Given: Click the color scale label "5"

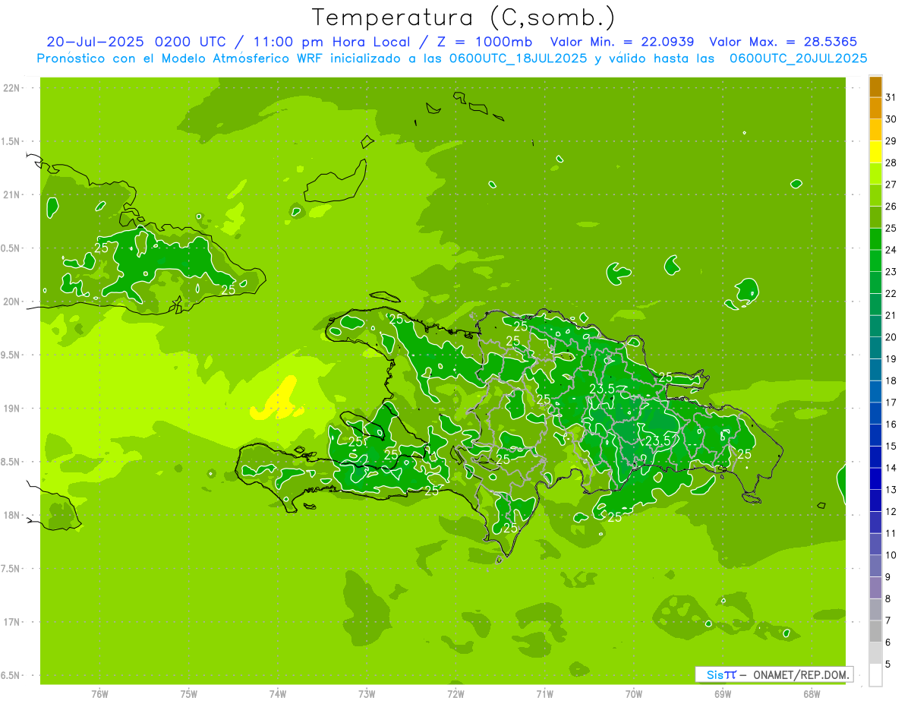Looking at the screenshot, I should 888,665.
